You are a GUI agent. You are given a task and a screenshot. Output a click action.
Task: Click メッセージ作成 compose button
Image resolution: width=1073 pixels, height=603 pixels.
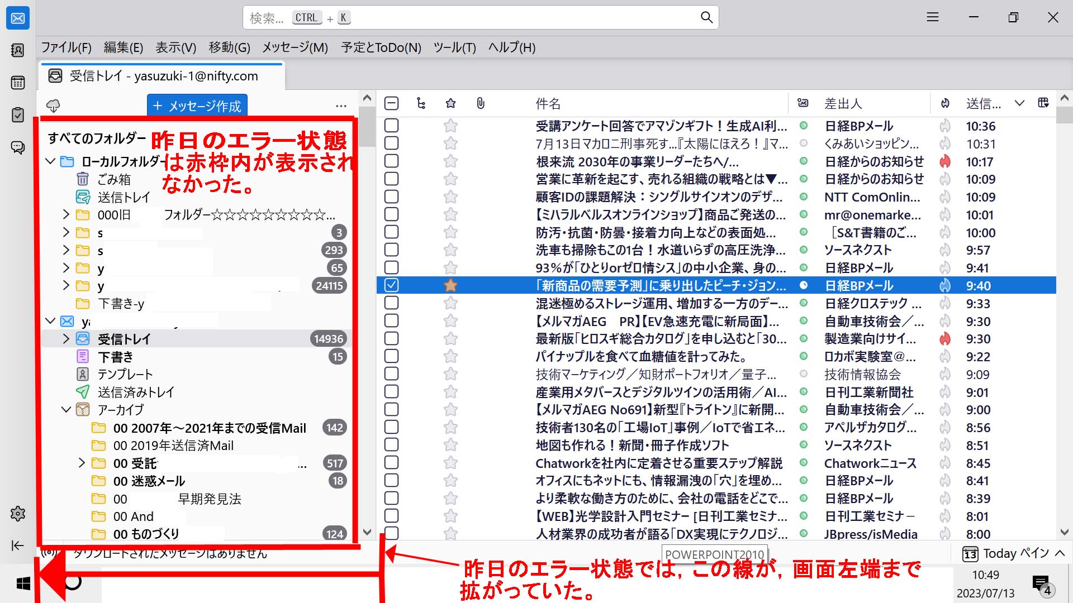pos(197,106)
